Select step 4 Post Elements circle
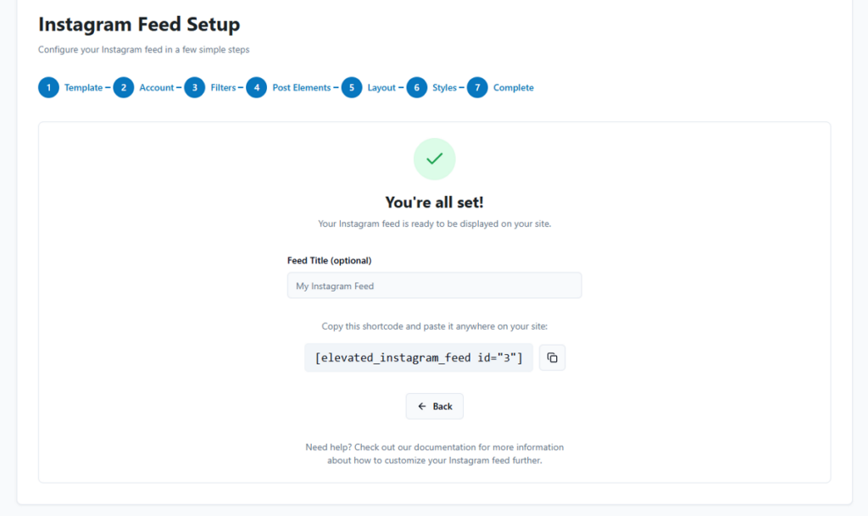868x516 pixels. (256, 87)
